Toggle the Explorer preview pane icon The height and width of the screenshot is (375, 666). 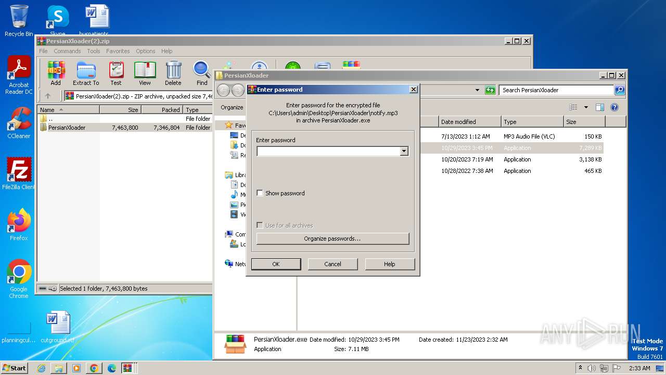pos(599,107)
